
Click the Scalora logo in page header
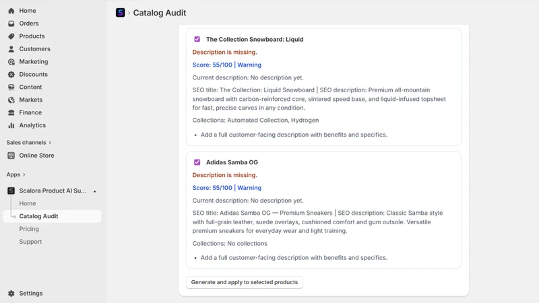(x=121, y=13)
